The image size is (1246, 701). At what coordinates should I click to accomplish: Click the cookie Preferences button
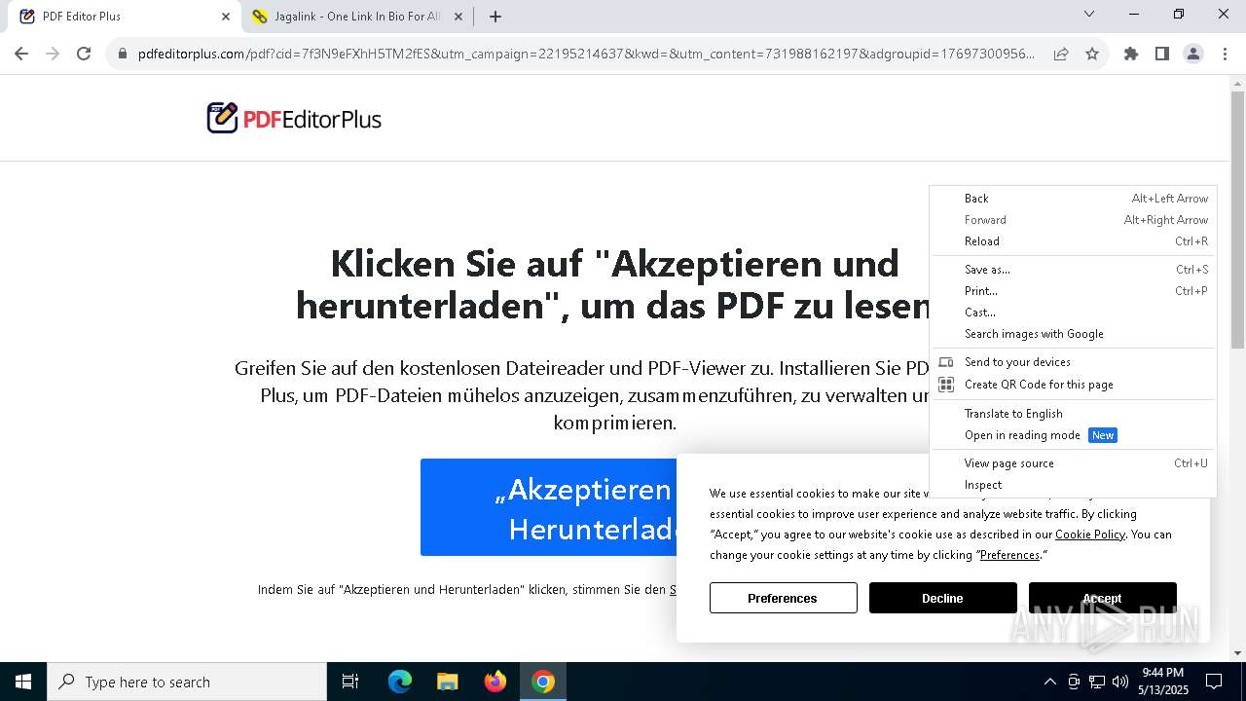(784, 598)
